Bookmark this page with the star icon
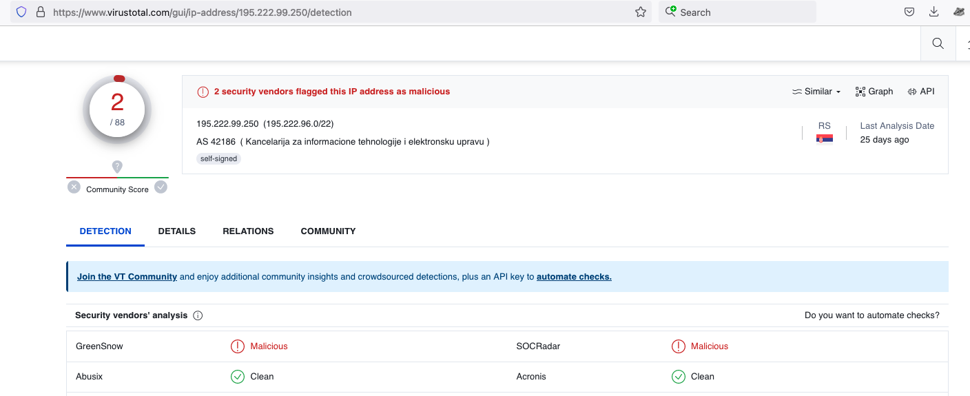 [641, 12]
